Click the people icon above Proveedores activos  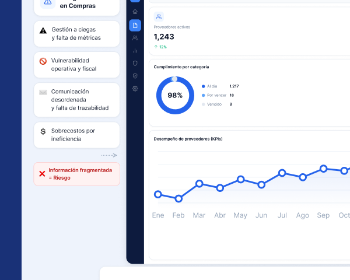click(x=159, y=16)
